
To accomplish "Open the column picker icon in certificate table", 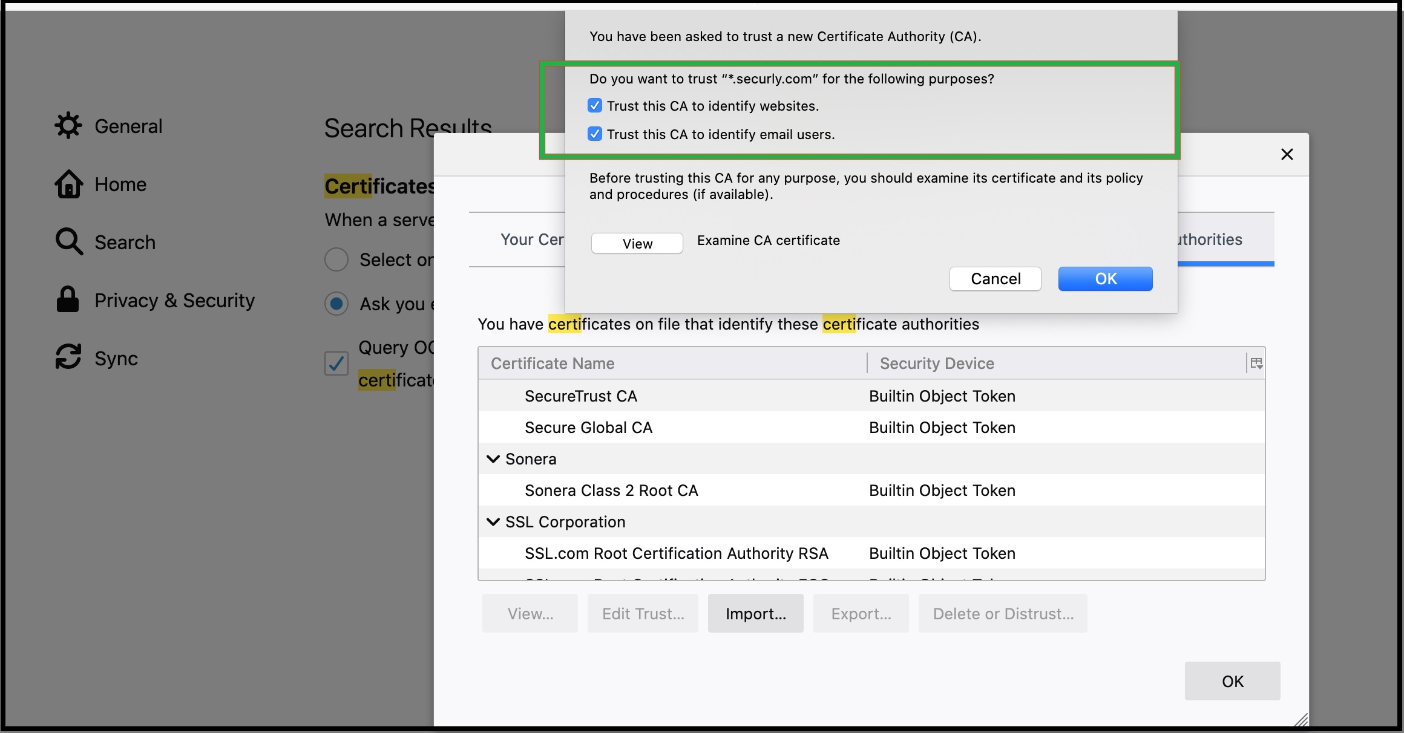I will click(1256, 363).
